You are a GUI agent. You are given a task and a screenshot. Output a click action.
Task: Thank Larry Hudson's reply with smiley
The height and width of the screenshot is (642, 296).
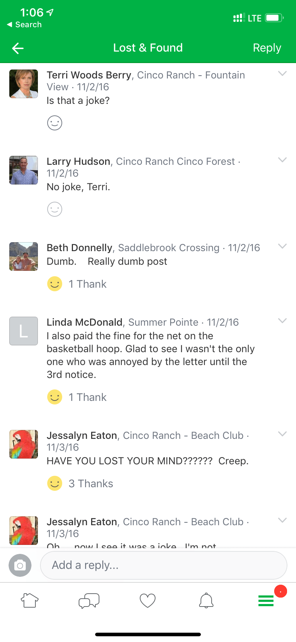pyautogui.click(x=55, y=209)
